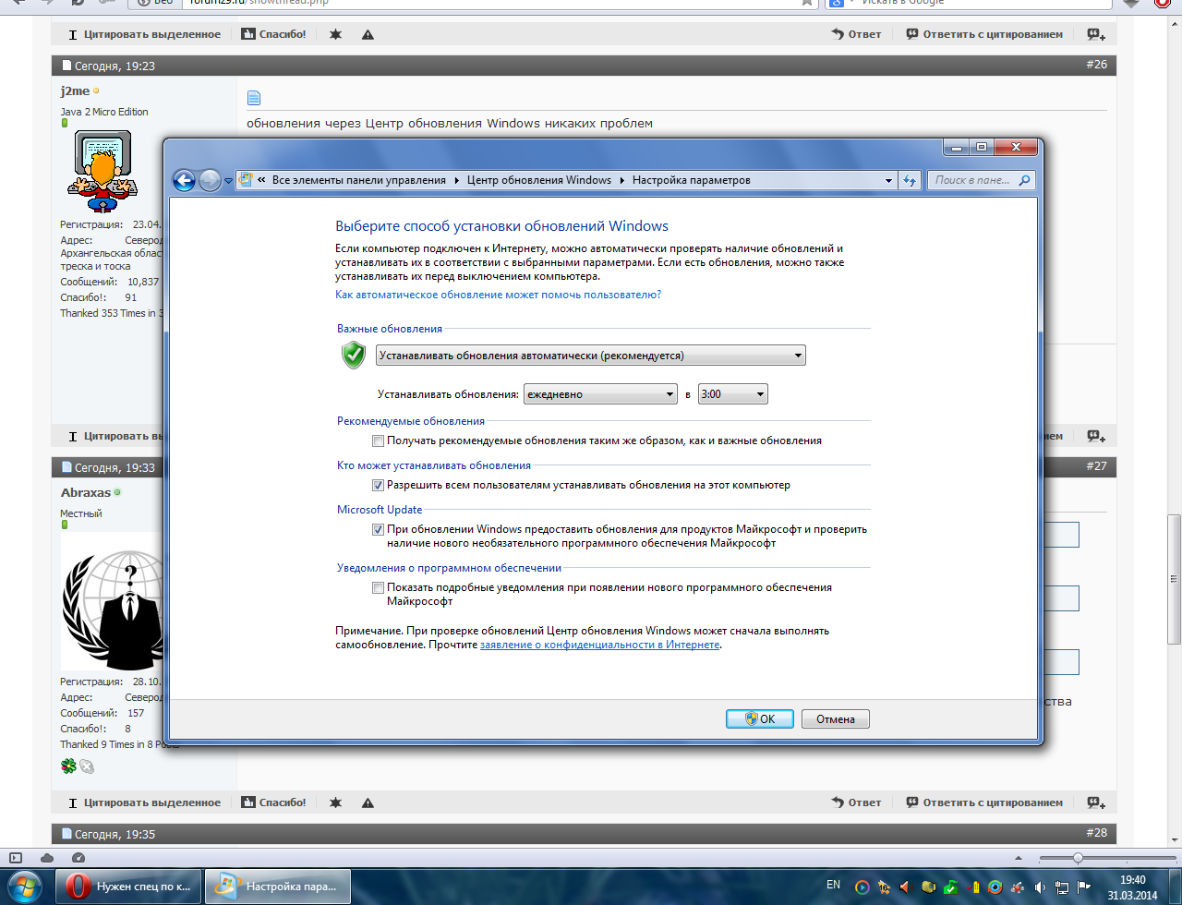Click username 'Abraxas' in post #27

point(86,492)
